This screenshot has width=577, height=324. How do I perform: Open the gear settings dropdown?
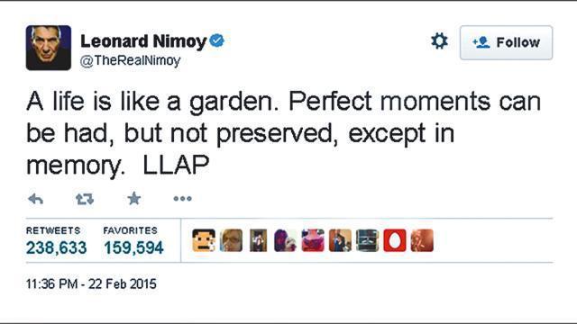tap(439, 40)
